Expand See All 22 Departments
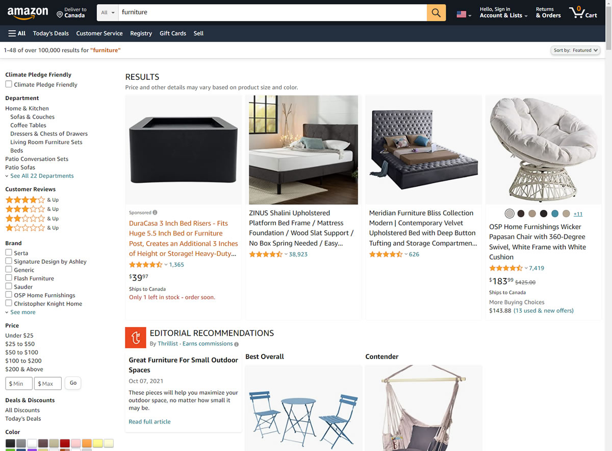 [39, 176]
